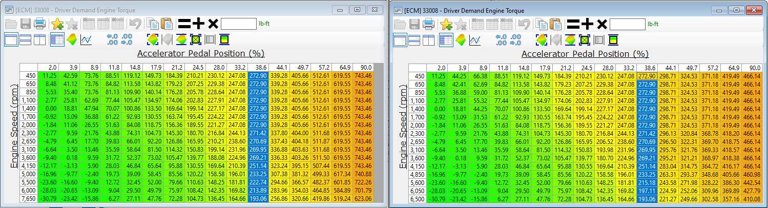Click the dashed-corner surface icon, left window

(152, 39)
